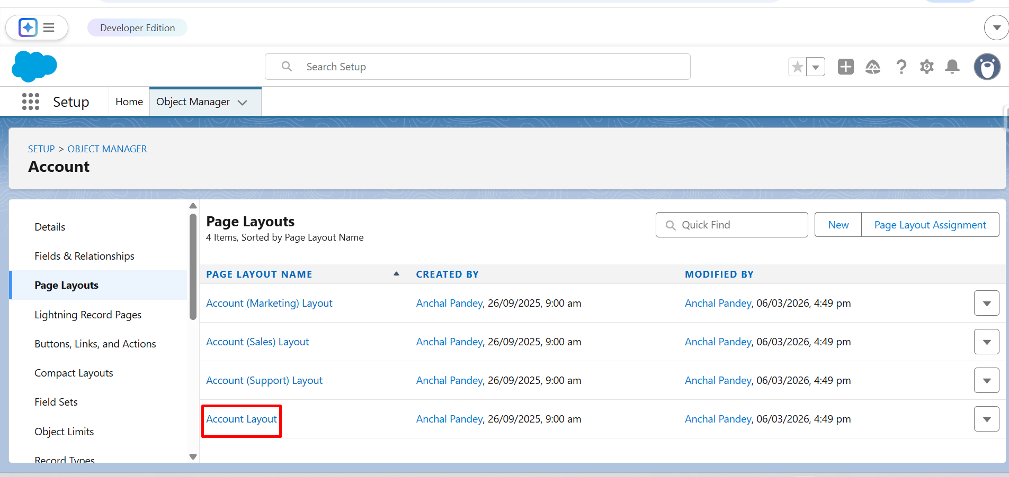Open the Trailhead guidance icon
The width and height of the screenshot is (1009, 477).
click(x=873, y=67)
